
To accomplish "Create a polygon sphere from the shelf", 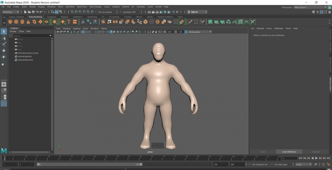I will pos(10,22).
